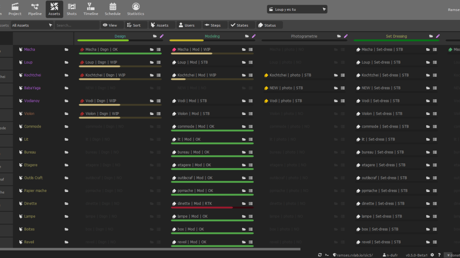Image resolution: width=460 pixels, height=258 pixels.
Task: Open folder for Mischa Mod WIP status
Action: click(244, 50)
